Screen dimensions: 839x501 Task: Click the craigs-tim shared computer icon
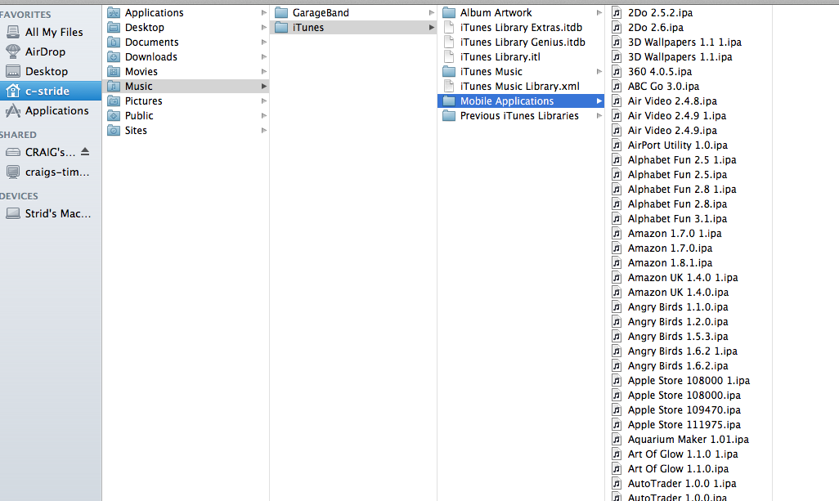tap(13, 172)
